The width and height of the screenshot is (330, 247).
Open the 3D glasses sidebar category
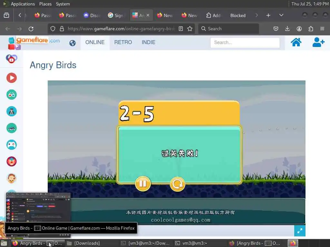pos(12,95)
